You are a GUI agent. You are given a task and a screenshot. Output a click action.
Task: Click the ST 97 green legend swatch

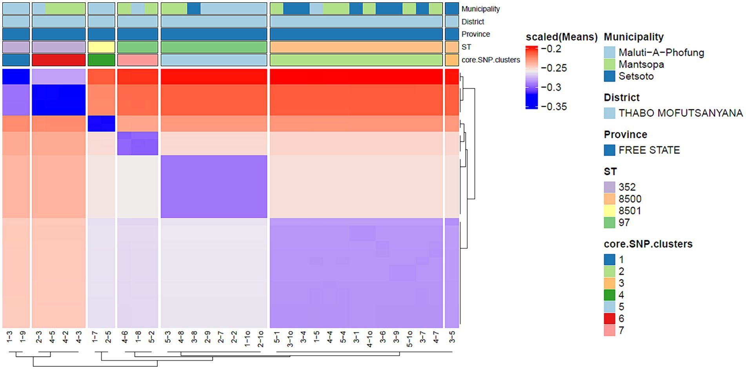pos(610,222)
